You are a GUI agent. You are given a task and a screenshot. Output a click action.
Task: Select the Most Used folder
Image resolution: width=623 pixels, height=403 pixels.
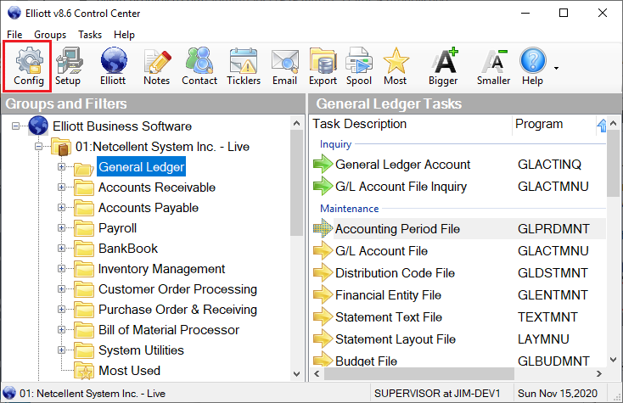[129, 371]
